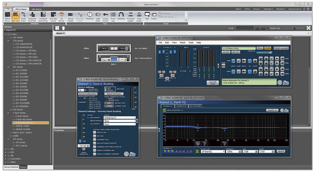
Task: Switch to Venue Explorer tab
Action: click(11, 167)
